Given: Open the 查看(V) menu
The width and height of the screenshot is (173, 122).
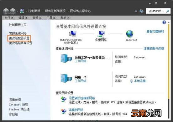Looking at the screenshot, I should pos(37,18).
